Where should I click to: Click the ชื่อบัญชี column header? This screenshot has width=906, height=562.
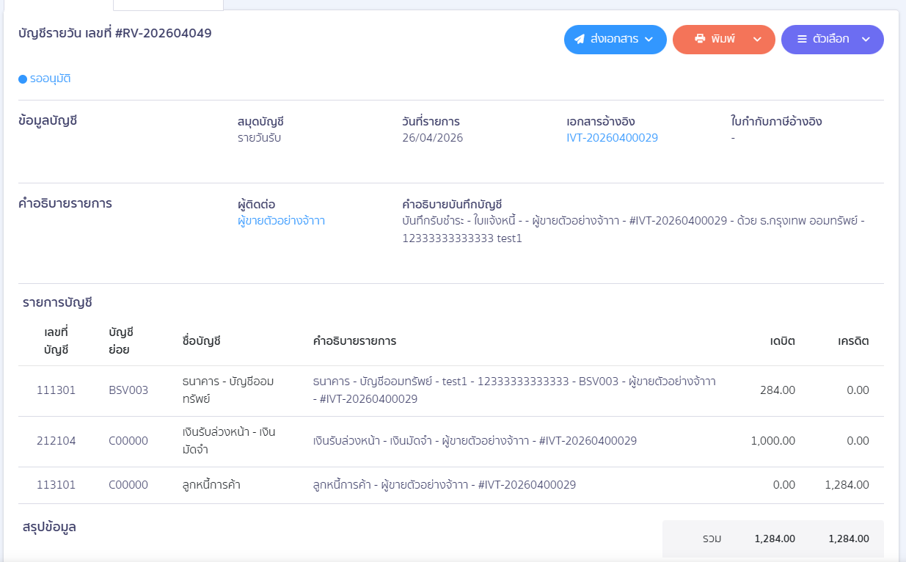(201, 341)
